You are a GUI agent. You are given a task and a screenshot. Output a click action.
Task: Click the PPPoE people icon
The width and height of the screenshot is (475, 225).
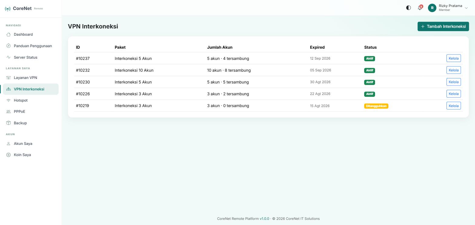[8, 112]
